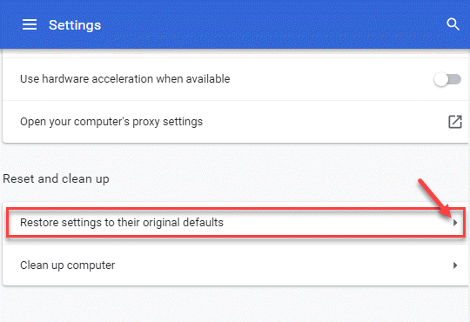The image size is (470, 322).
Task: Click the empty space in the proxy settings row
Action: 324,122
